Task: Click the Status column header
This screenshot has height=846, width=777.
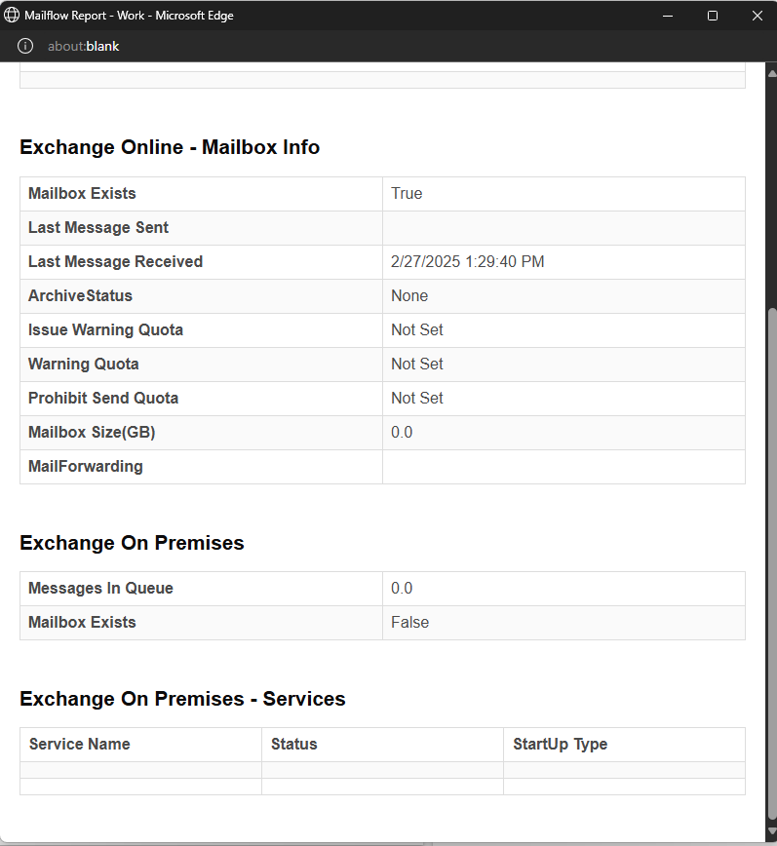Action: (293, 744)
